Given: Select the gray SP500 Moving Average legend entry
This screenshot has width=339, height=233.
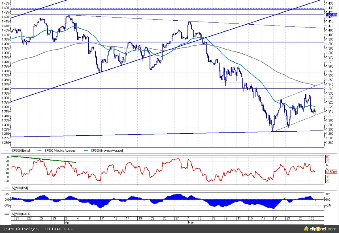Looking at the screenshot, I should click(x=60, y=151).
